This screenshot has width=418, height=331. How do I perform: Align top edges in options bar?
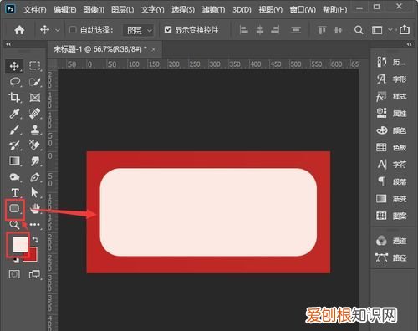pos(322,30)
